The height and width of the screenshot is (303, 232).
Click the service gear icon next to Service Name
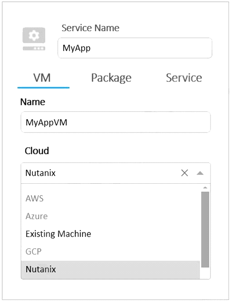click(x=34, y=39)
